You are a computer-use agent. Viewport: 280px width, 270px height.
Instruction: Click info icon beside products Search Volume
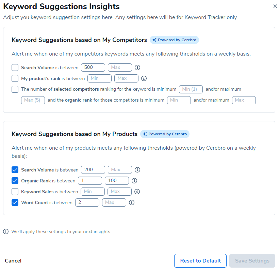[x=137, y=170]
